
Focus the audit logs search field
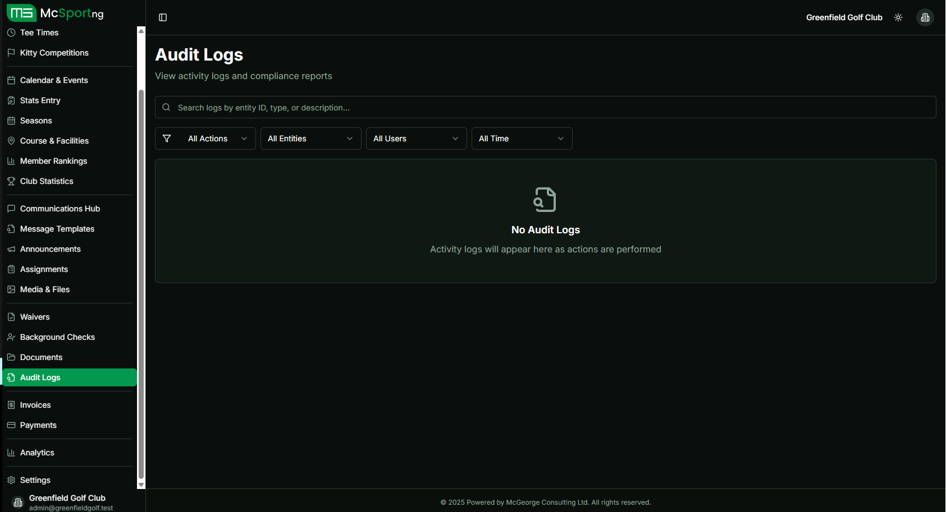[x=545, y=107]
